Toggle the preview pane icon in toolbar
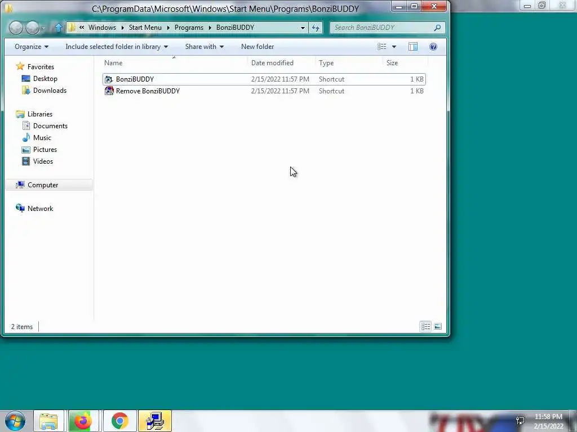The height and width of the screenshot is (432, 577). [x=413, y=47]
